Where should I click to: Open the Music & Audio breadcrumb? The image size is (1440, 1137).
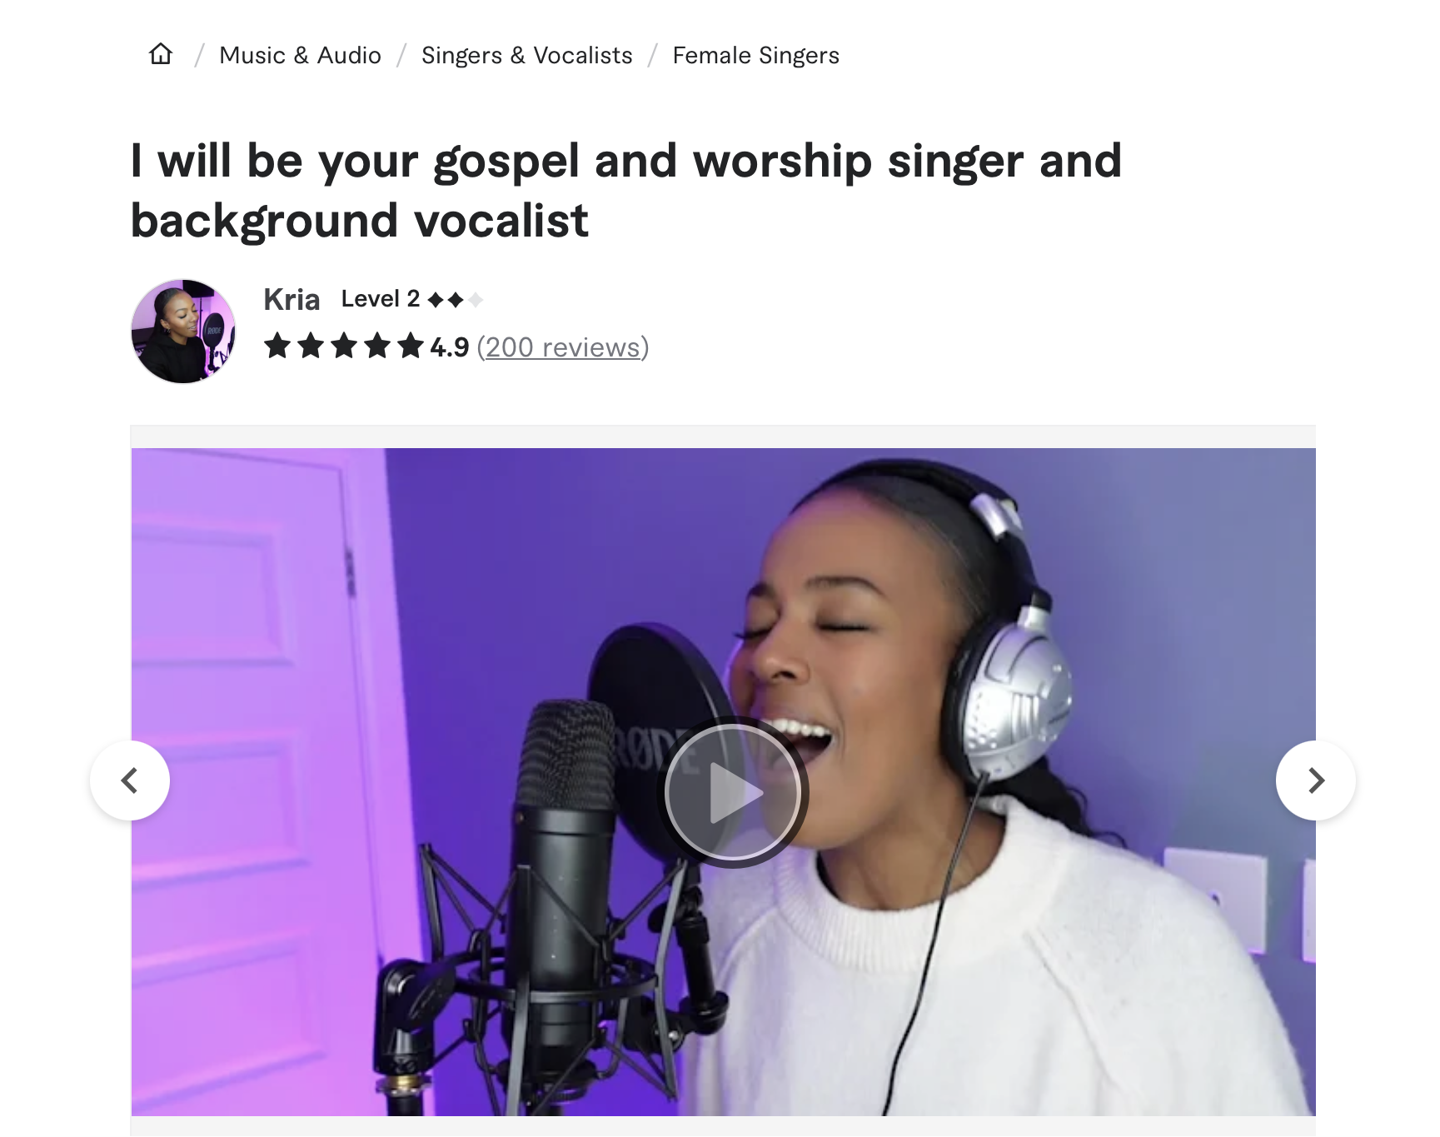tap(300, 55)
